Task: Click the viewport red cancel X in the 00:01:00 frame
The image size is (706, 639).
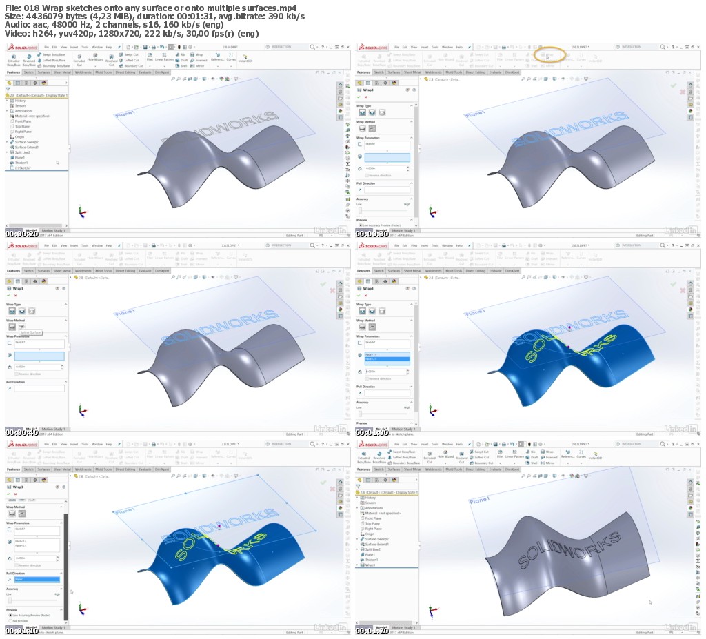Action: click(x=683, y=290)
